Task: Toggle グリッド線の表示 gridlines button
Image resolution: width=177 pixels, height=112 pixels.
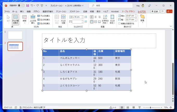Action: point(15,19)
